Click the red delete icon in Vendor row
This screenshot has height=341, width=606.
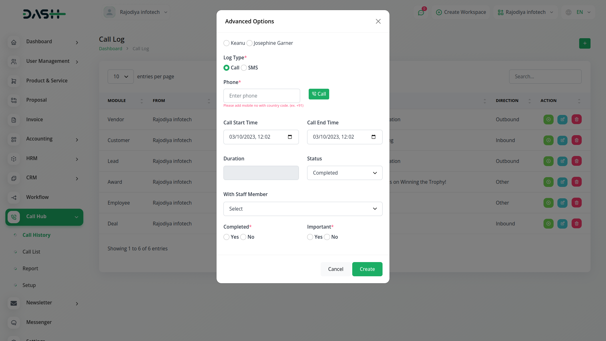tap(576, 119)
